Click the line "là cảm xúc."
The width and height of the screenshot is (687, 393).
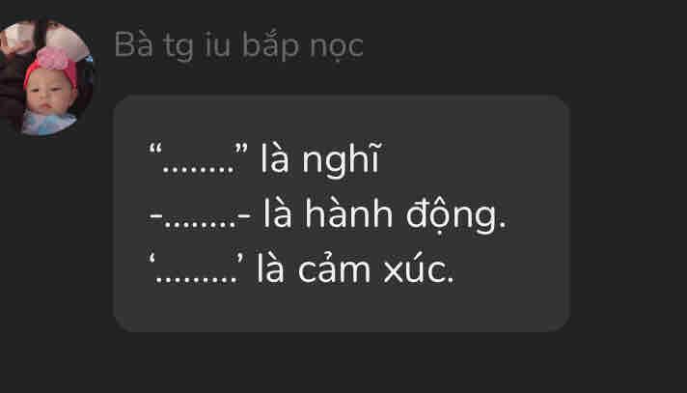point(301,269)
